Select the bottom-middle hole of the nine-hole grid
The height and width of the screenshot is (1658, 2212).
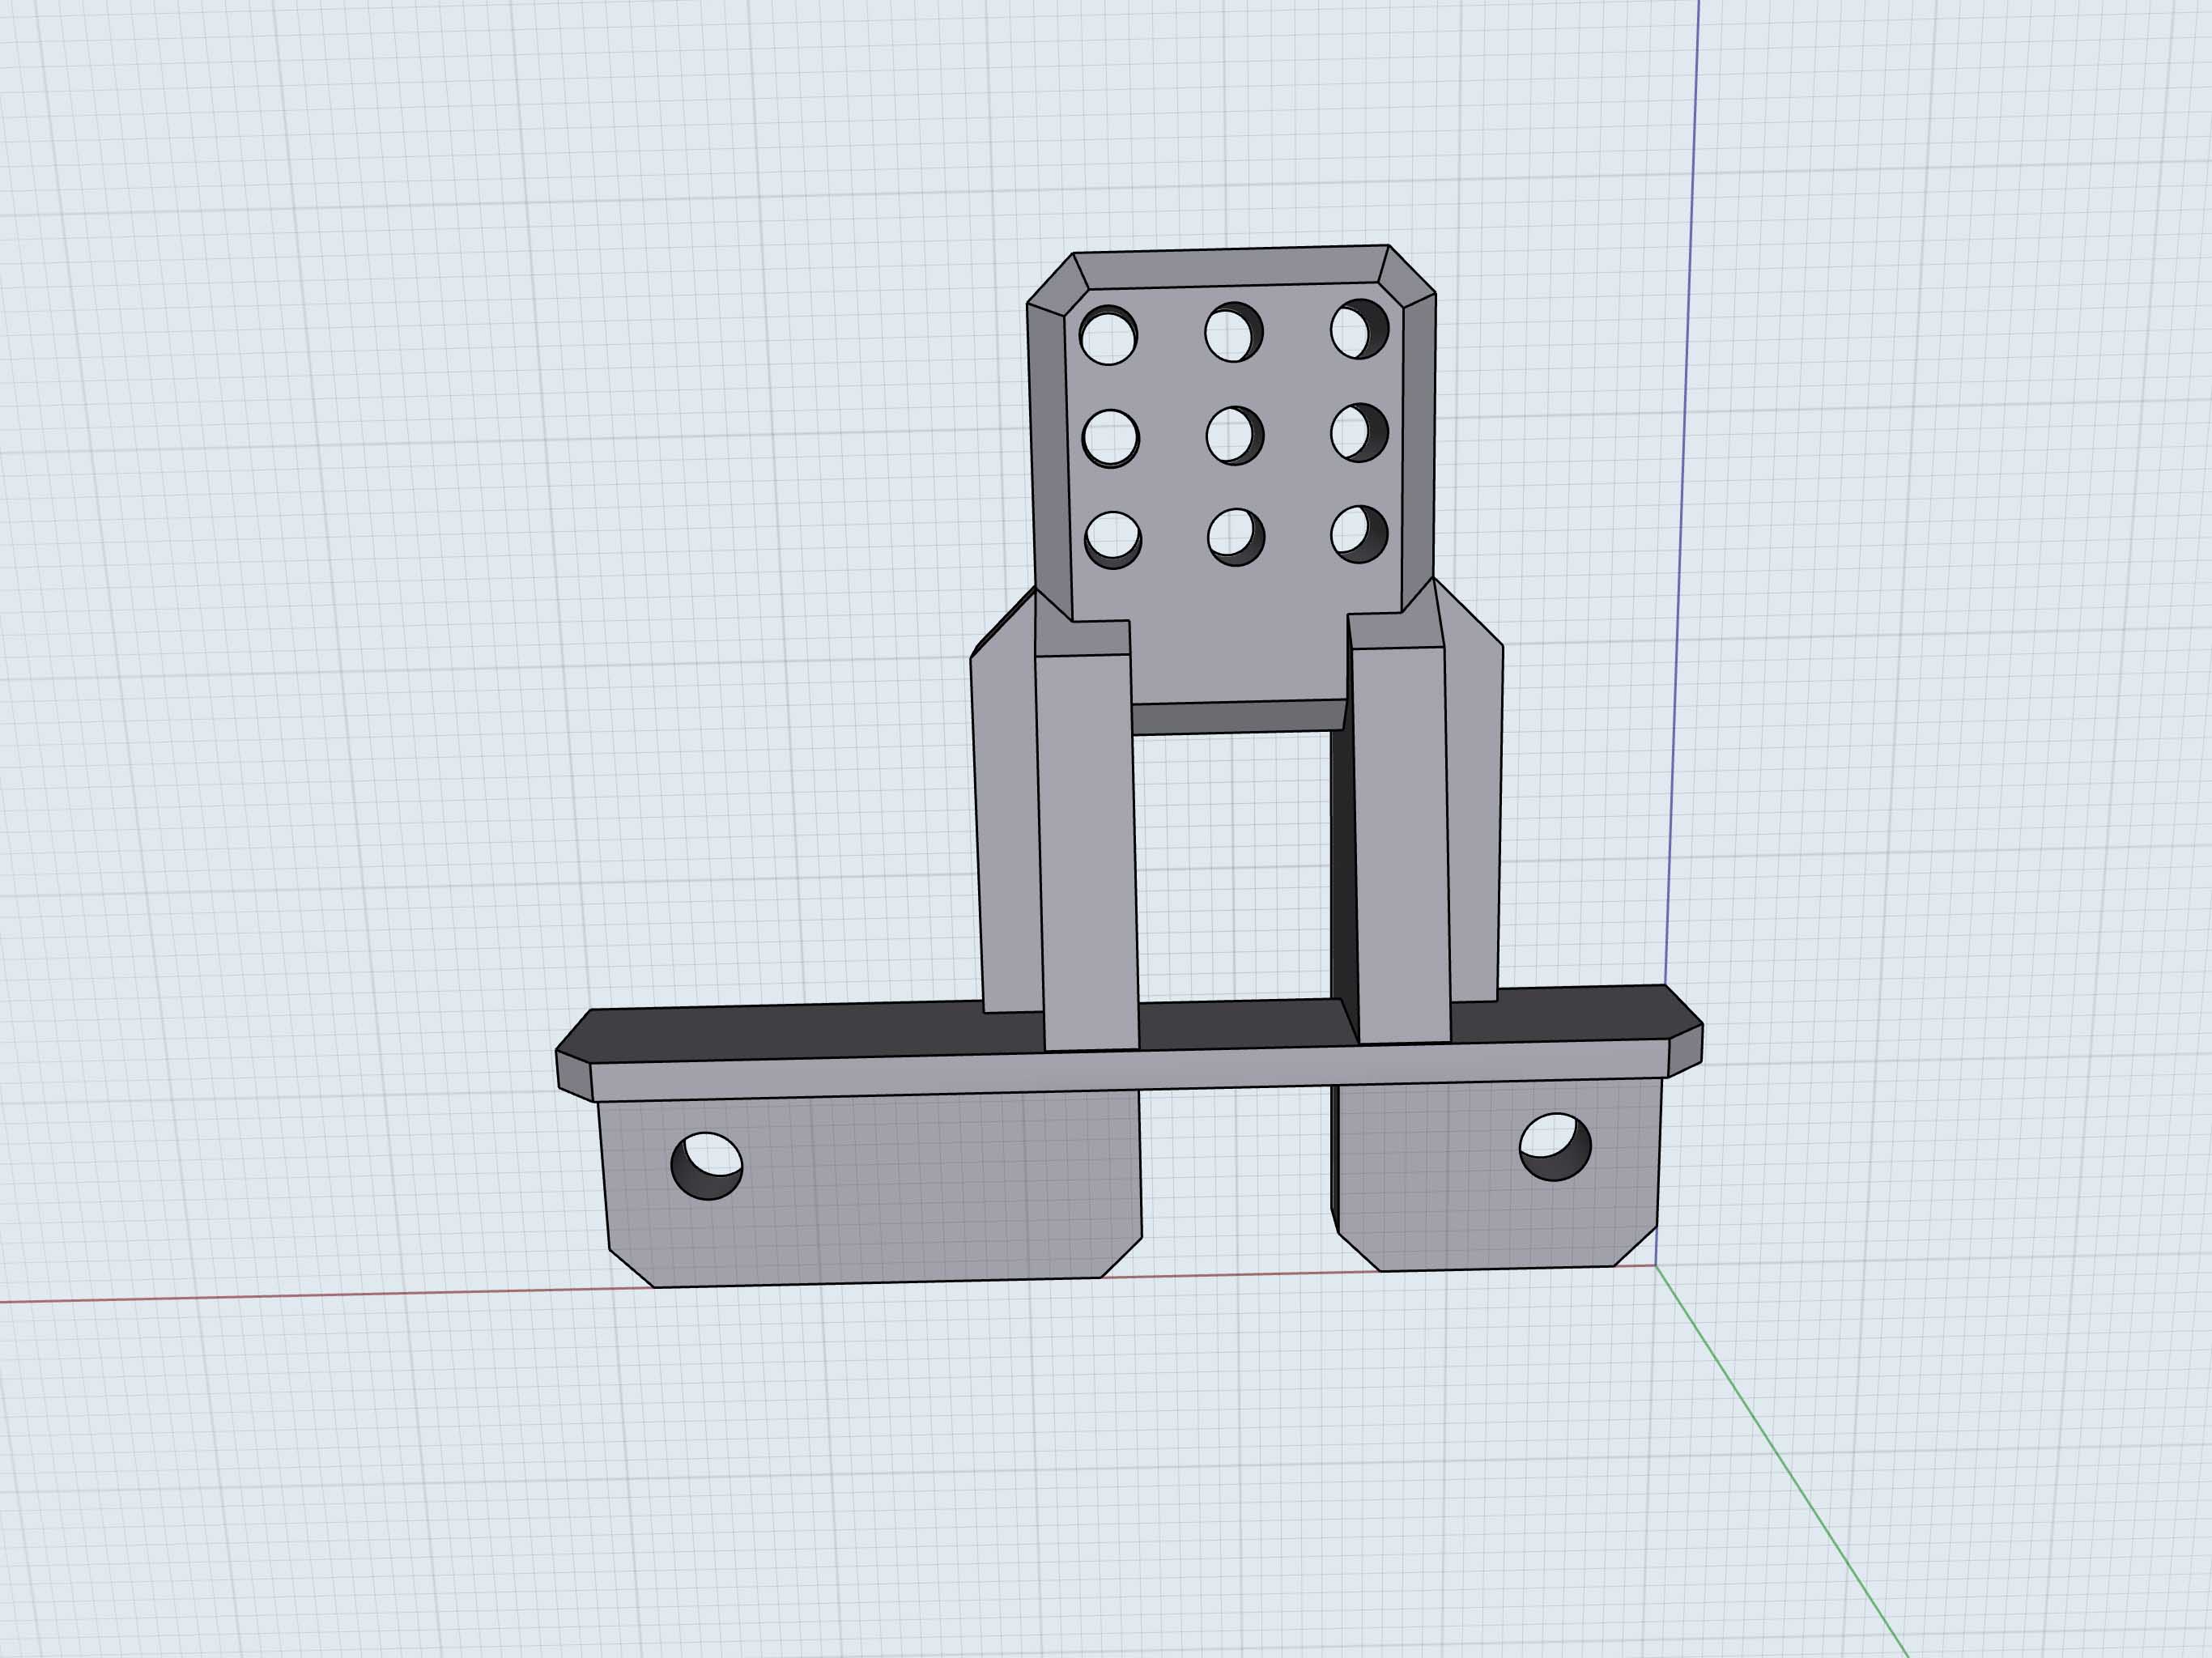coord(1236,537)
